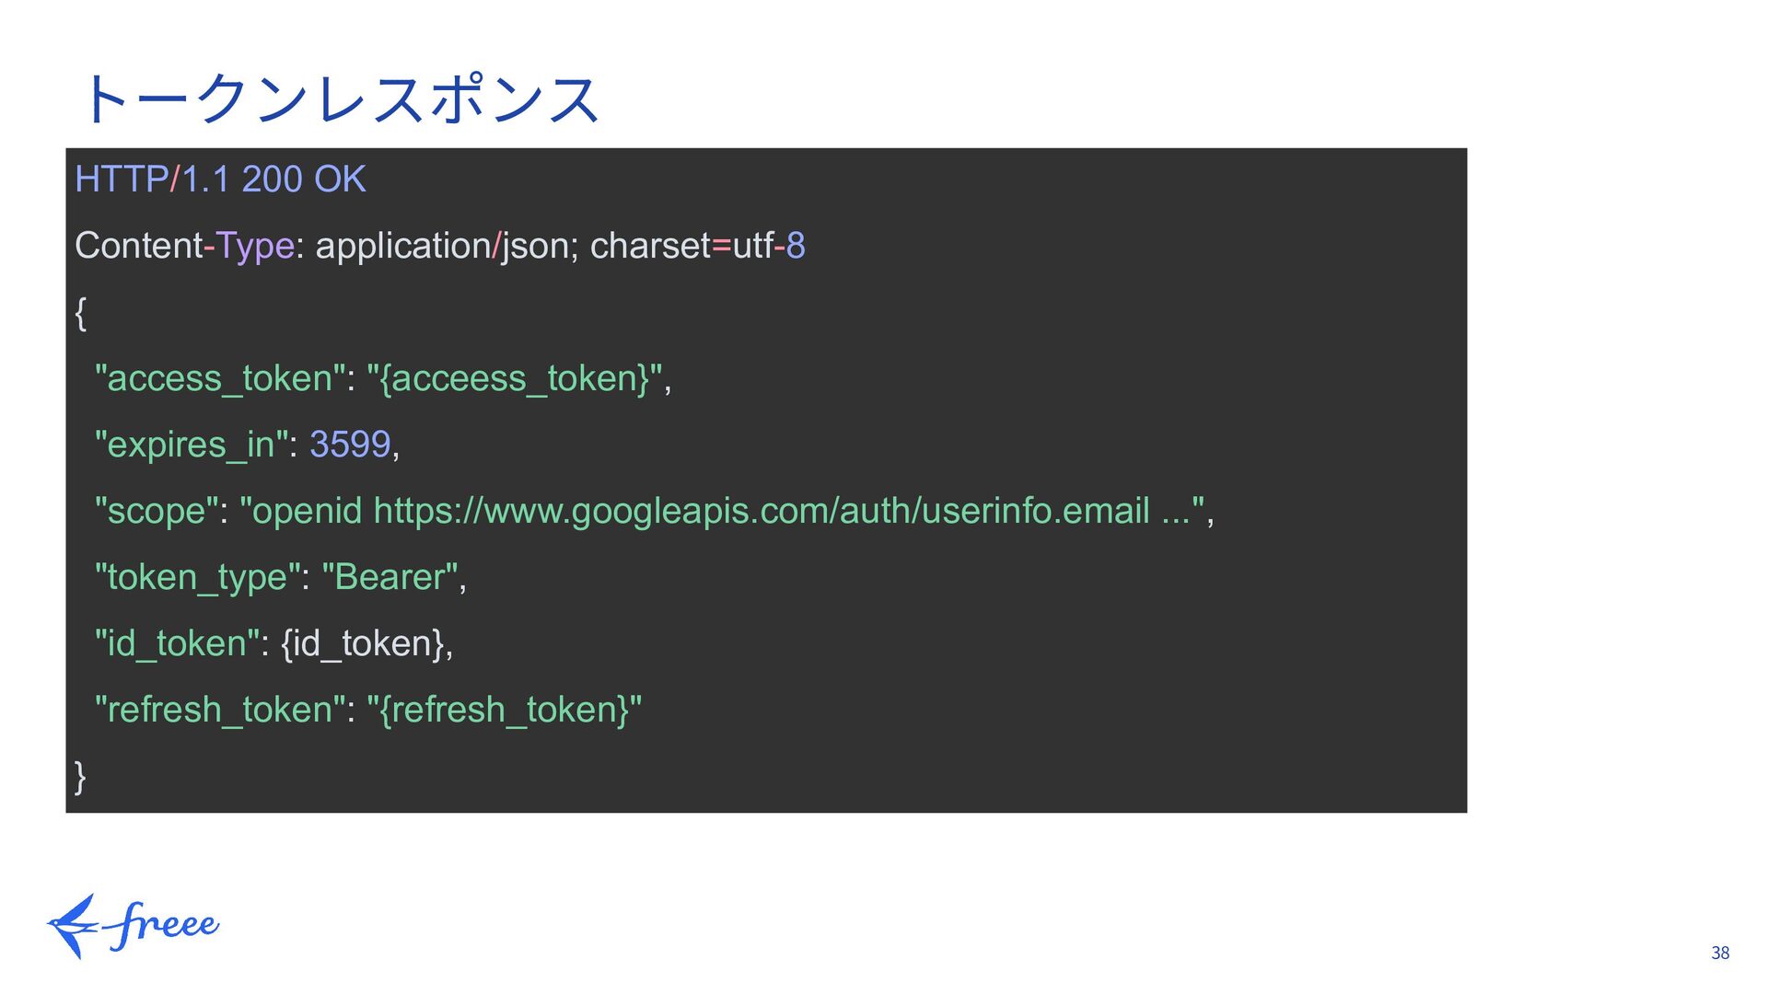Click the "{acceess_token}" value
The image size is (1768, 994).
pos(514,378)
